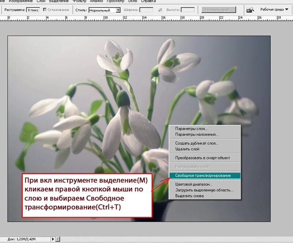The height and width of the screenshot is (243, 293).
Task: Open the Рабочая среда workspace dropdown
Action: click(x=274, y=10)
